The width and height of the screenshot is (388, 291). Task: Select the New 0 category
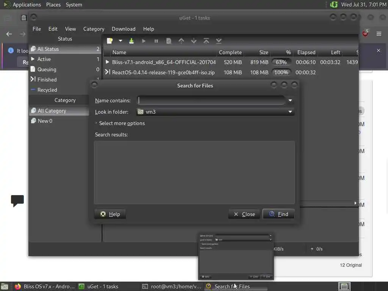(59, 121)
